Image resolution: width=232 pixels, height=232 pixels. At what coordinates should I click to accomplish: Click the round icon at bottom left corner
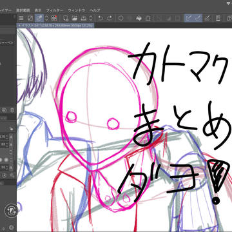click(x=12, y=227)
